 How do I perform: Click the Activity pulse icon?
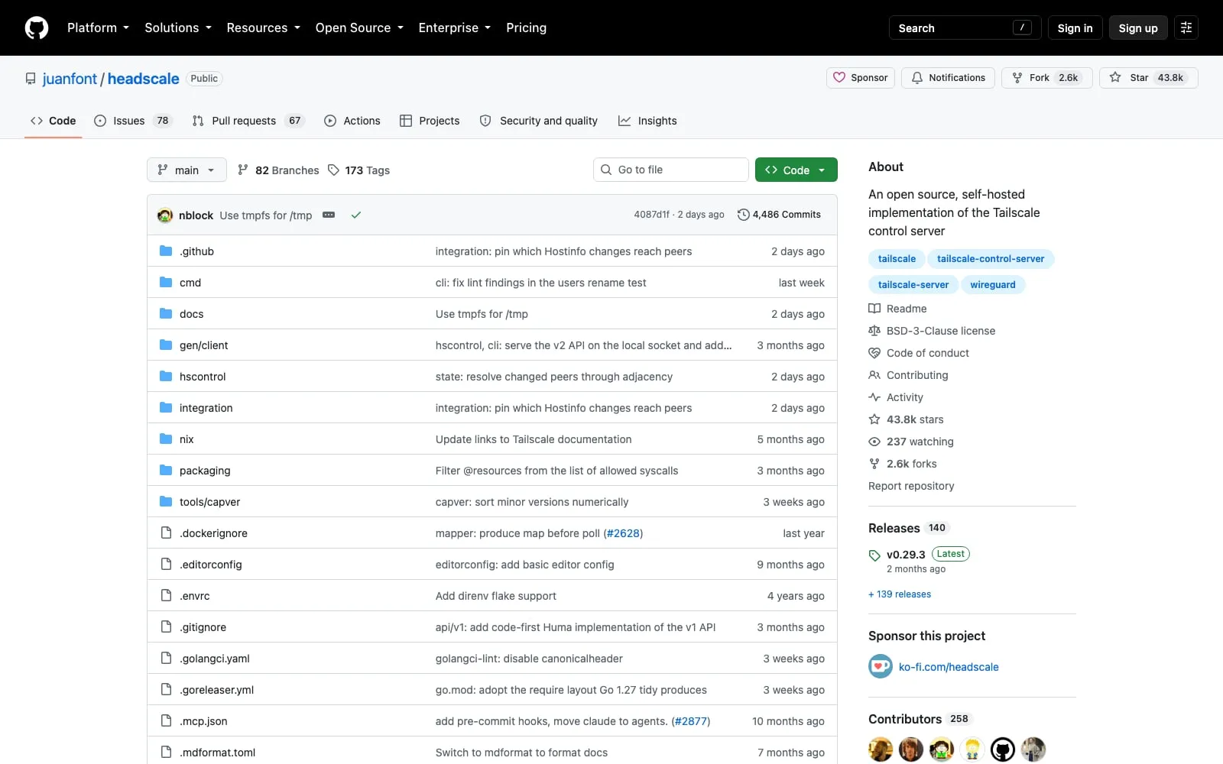874,397
